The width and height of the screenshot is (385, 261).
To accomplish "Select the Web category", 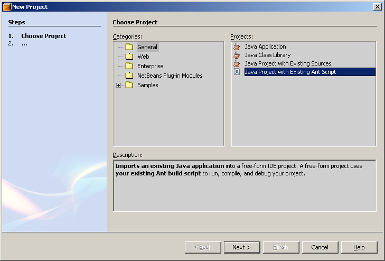I will pos(143,57).
